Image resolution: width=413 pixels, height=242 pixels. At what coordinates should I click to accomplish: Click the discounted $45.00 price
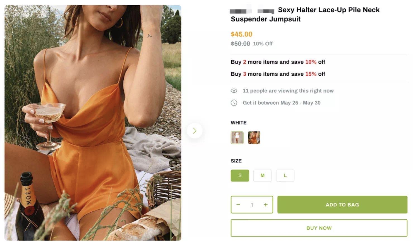[242, 34]
